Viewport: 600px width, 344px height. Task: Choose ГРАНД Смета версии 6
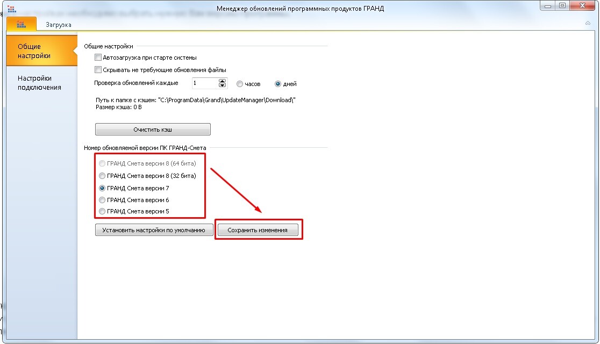tap(102, 200)
